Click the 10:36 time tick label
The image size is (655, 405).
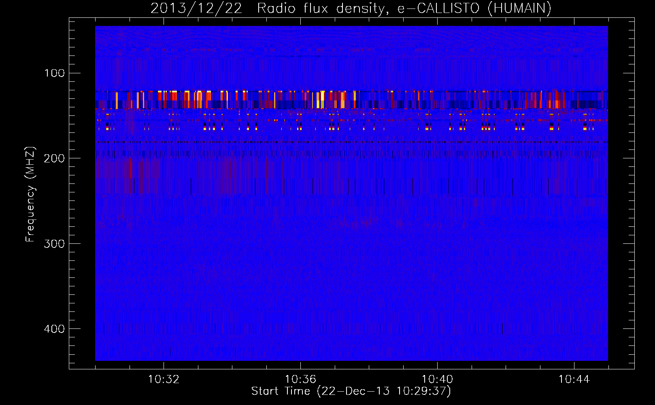point(300,379)
